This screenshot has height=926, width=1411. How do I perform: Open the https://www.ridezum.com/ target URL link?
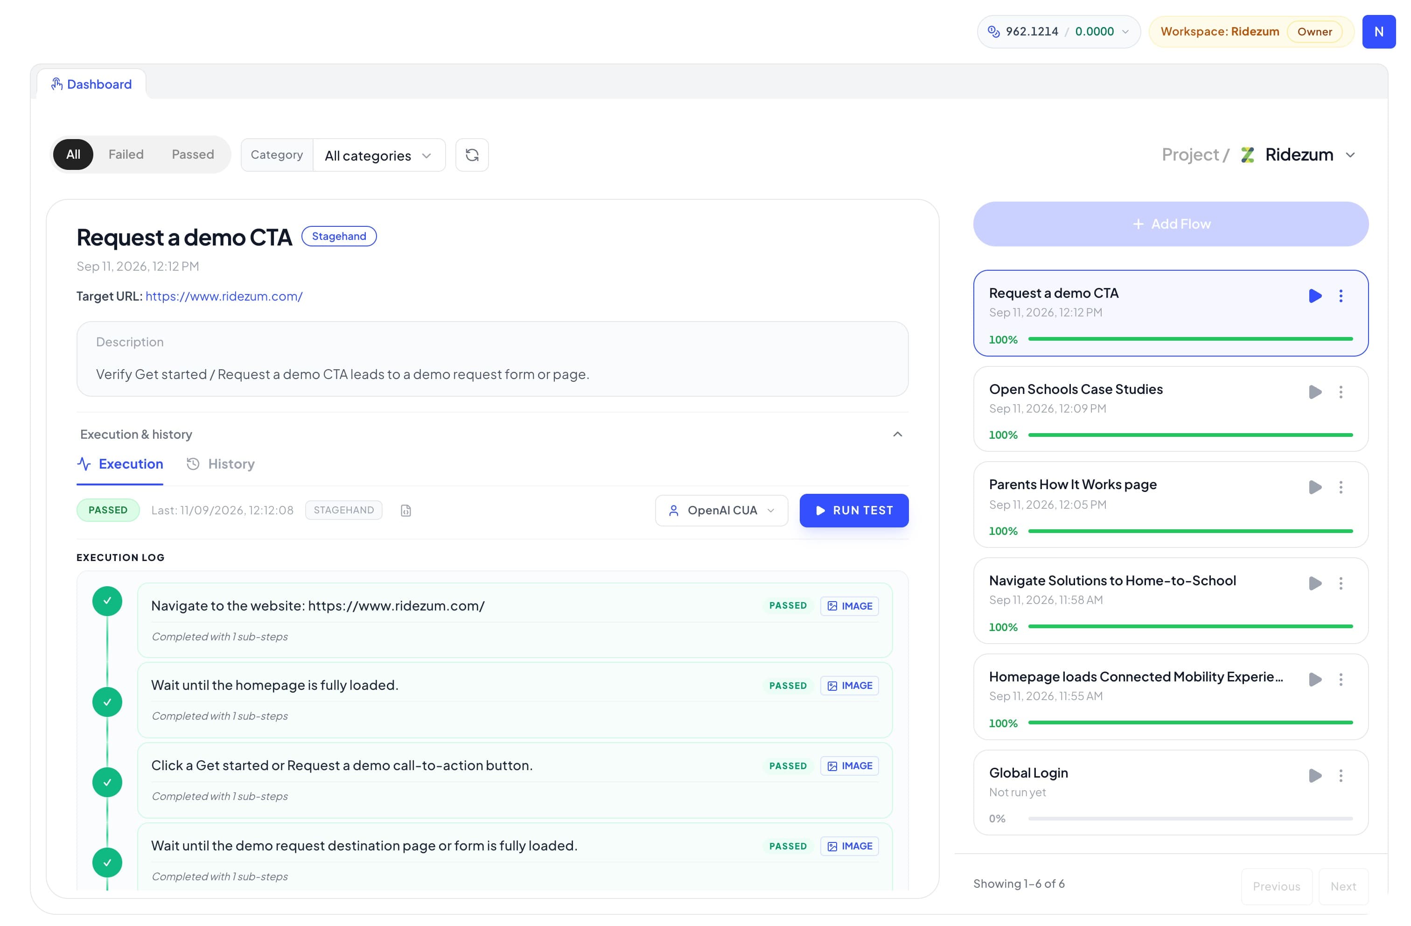(224, 296)
